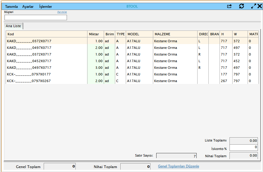Click MALZEME cell in KCK 0797X0177 row
The height and width of the screenshot is (172, 263).
pos(175,74)
